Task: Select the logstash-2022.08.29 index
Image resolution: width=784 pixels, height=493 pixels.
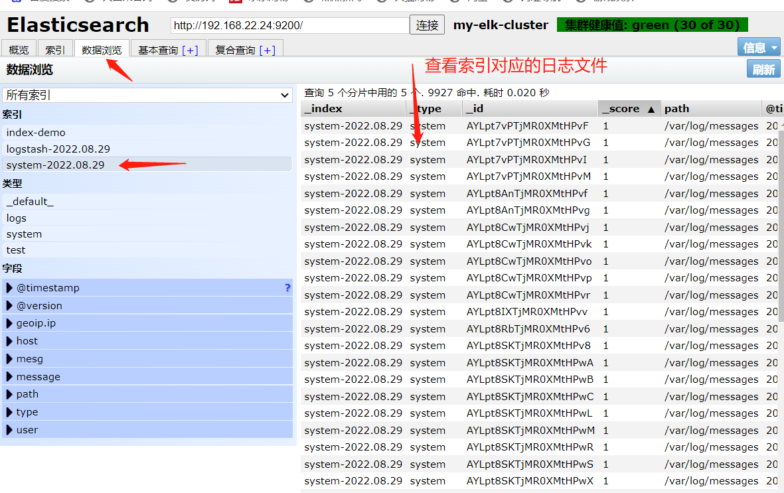Action: (147, 149)
